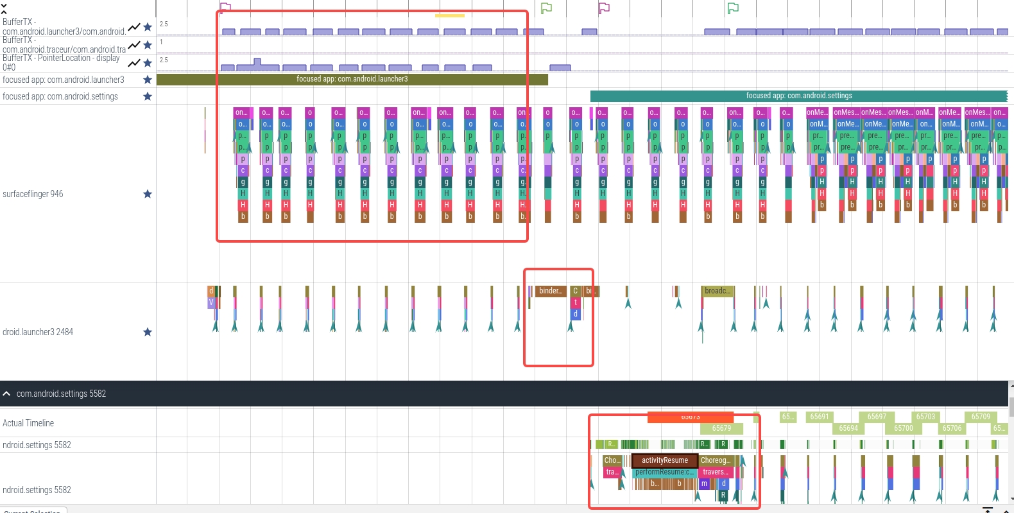Pin the focused app com.android.settings track
The width and height of the screenshot is (1014, 513).
[148, 96]
